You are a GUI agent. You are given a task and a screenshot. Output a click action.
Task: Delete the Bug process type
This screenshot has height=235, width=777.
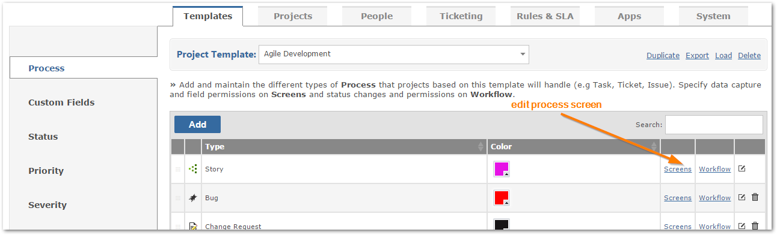coord(755,198)
